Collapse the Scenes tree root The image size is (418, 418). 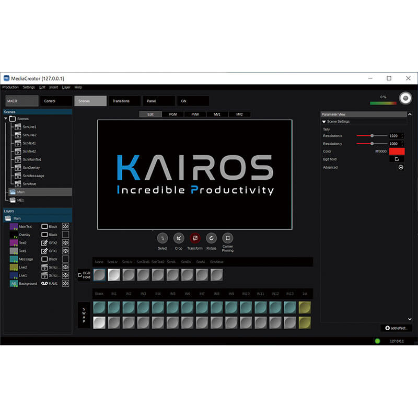(x=6, y=119)
